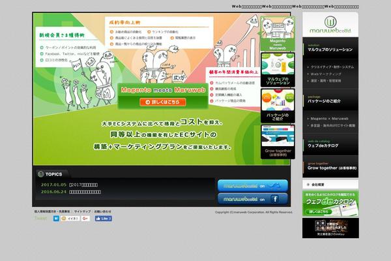
Task: Open the パッケージのご紹介 sidebar menu
Action: click(330, 100)
